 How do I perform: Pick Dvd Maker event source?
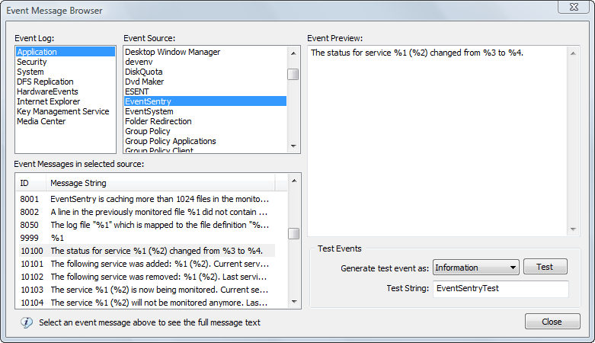pyautogui.click(x=205, y=82)
